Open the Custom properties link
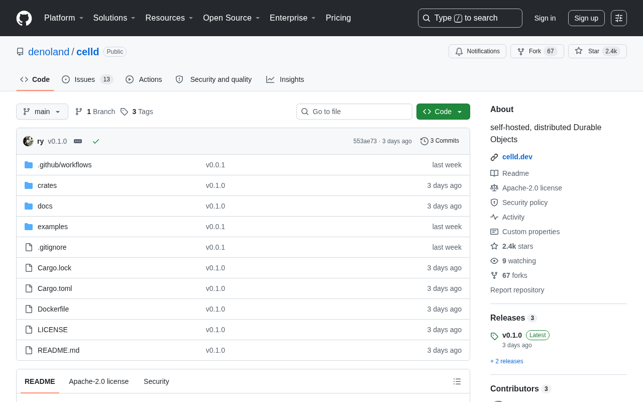Viewport: 643px width, 402px height. (531, 232)
